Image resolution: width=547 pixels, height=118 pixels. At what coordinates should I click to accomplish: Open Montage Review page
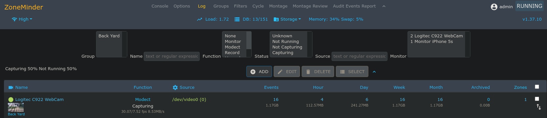(x=310, y=6)
